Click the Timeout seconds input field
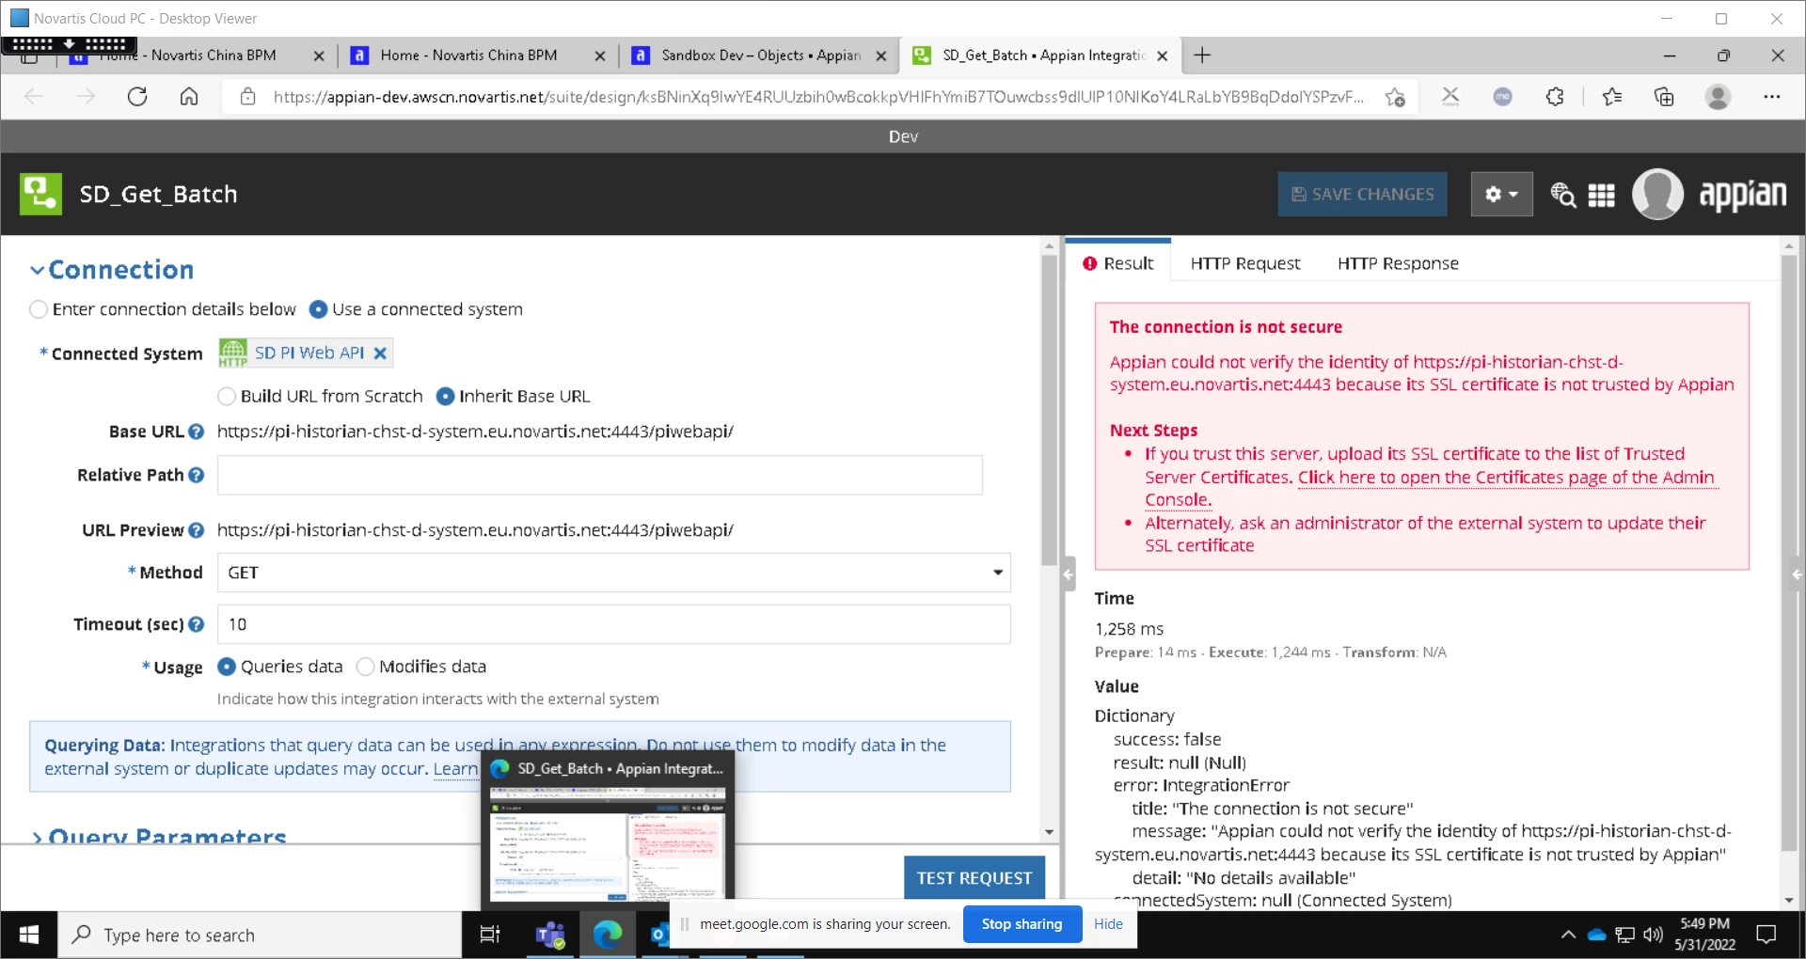Screen dimensions: 1806x959 click(614, 624)
